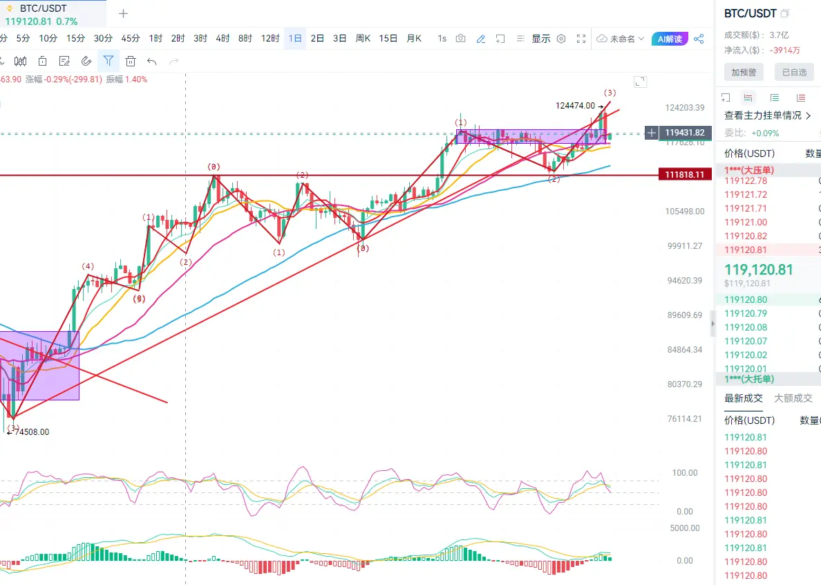Open the 最新成交 tab

click(x=744, y=398)
